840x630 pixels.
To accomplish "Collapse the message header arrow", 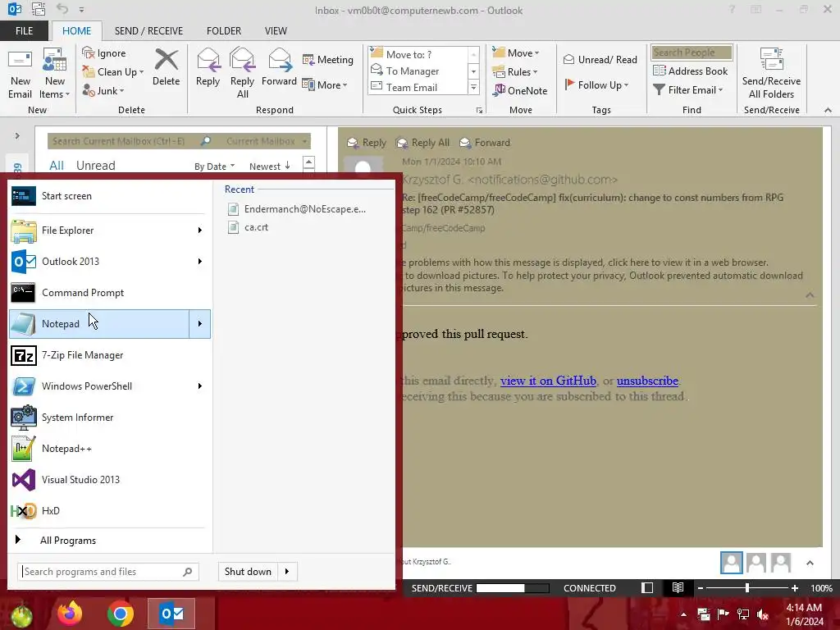I will coord(810,295).
